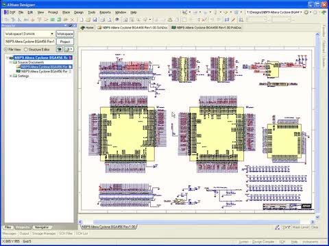329x246 pixels.
Task: Click the Design Compiler status bar button
Action: click(263, 242)
